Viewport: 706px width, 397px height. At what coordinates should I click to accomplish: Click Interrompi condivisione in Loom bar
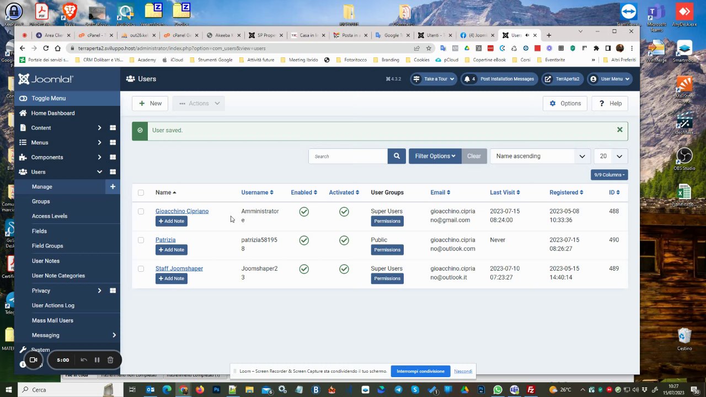pyautogui.click(x=420, y=371)
